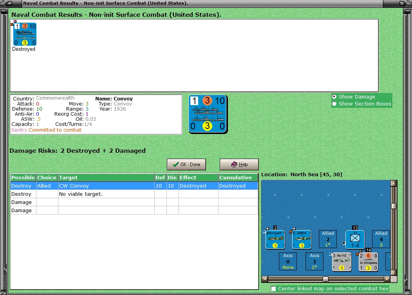Click the Die column header
This screenshot has height=295, width=412.
(x=172, y=177)
